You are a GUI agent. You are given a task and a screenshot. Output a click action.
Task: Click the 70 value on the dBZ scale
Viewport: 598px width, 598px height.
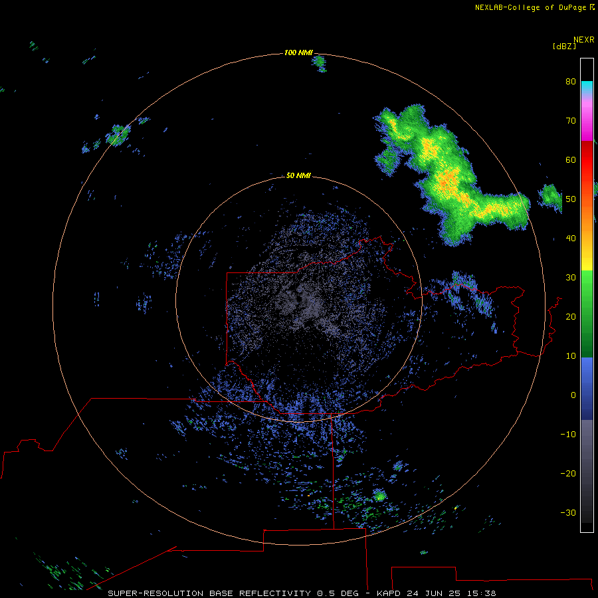(x=571, y=120)
